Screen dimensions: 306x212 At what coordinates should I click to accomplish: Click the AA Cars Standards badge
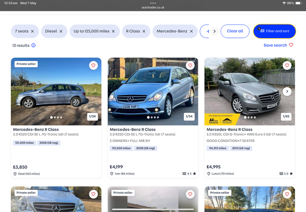click(222, 120)
